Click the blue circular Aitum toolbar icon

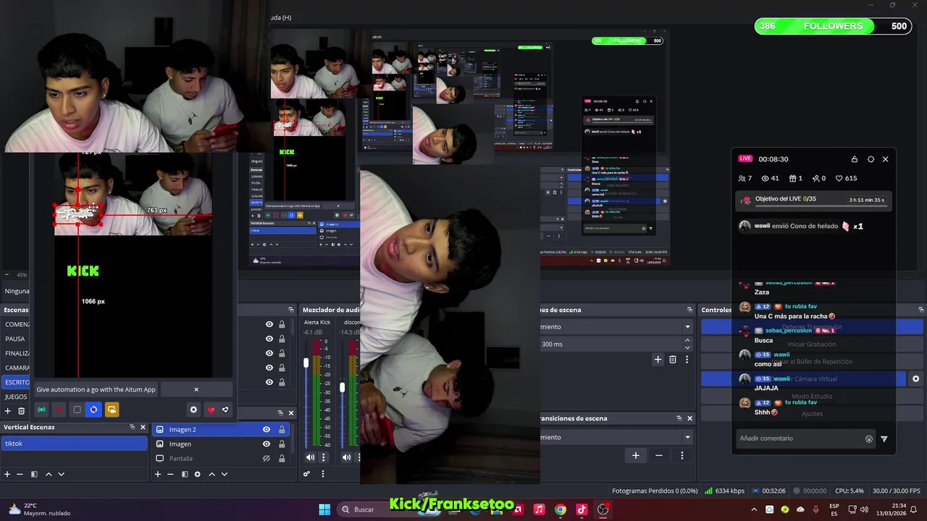(x=93, y=410)
